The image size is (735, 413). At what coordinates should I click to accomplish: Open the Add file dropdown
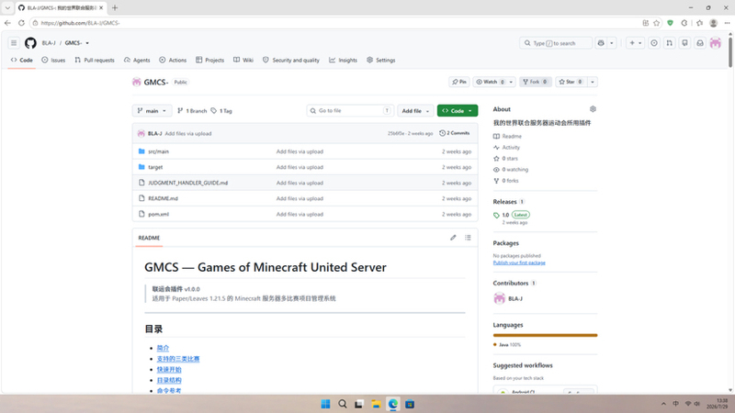coord(415,111)
